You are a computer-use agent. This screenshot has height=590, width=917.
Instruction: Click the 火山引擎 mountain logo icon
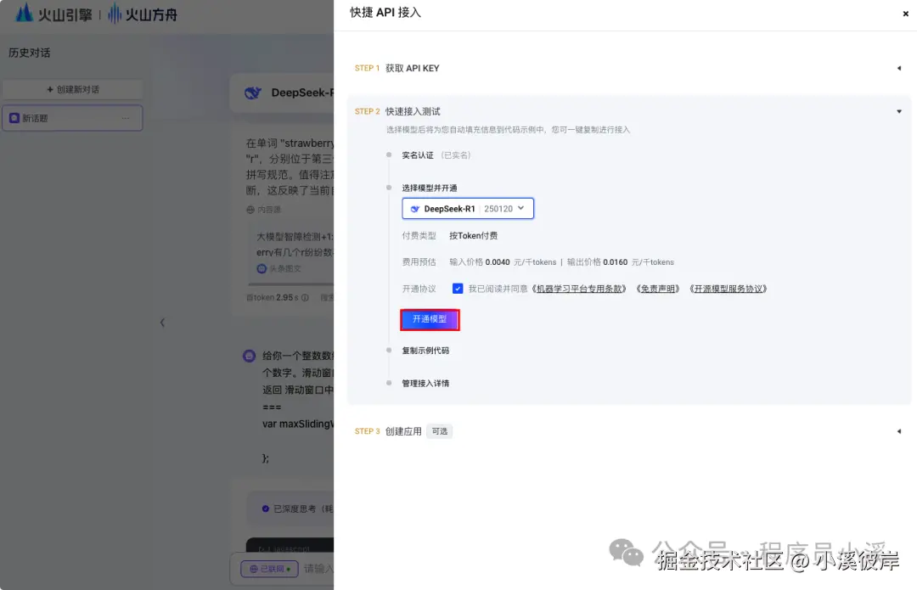pyautogui.click(x=23, y=14)
